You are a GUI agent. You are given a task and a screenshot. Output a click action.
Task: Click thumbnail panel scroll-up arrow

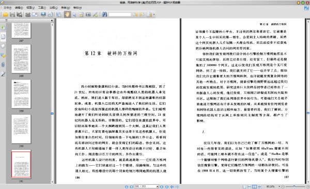pos(52,25)
